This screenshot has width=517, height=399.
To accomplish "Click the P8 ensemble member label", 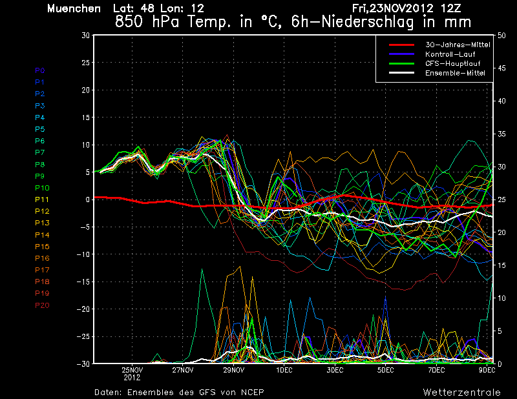I will pos(40,165).
